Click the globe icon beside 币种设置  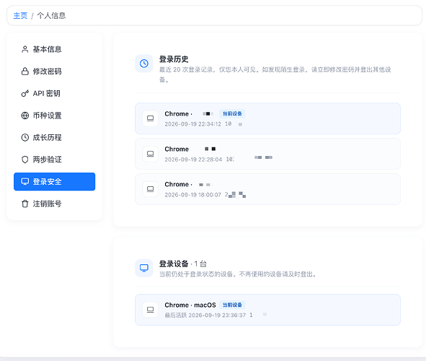click(x=25, y=116)
